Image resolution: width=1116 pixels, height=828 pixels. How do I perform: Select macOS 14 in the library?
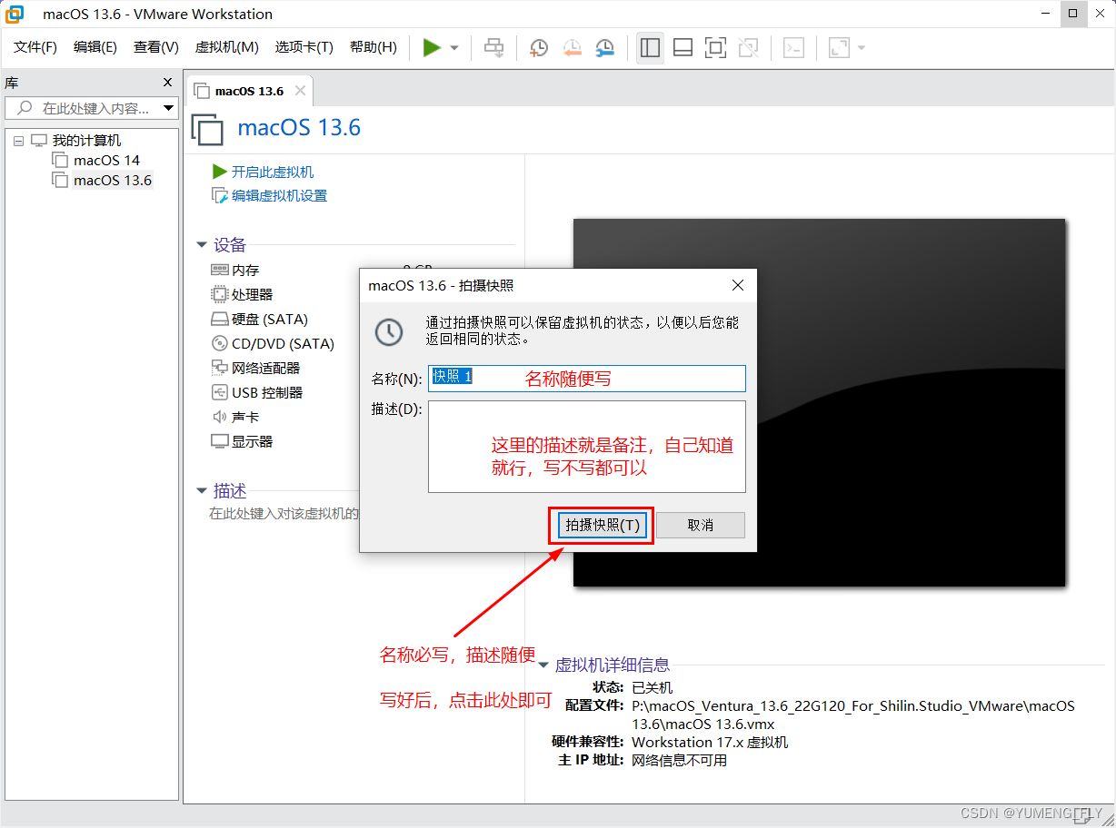click(106, 161)
